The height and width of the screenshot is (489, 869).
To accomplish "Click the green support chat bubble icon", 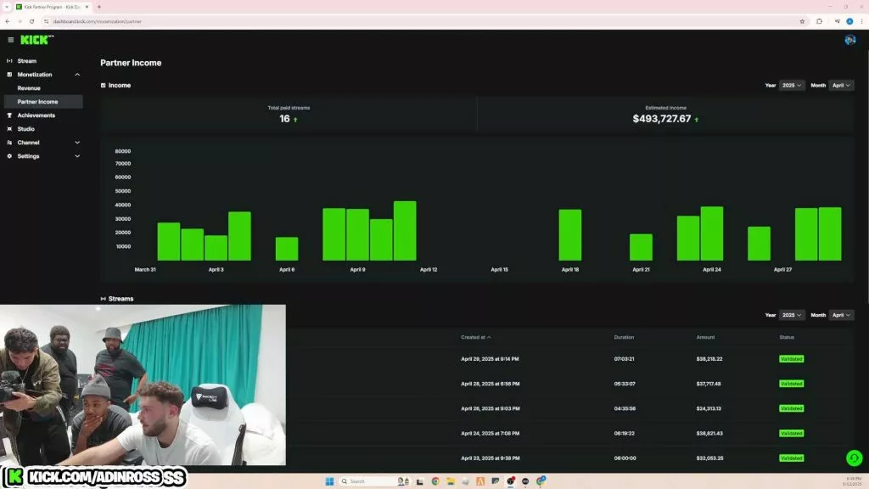I will pyautogui.click(x=854, y=458).
